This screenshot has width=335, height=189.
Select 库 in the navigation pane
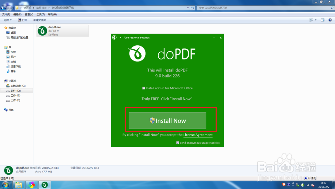[8, 47]
